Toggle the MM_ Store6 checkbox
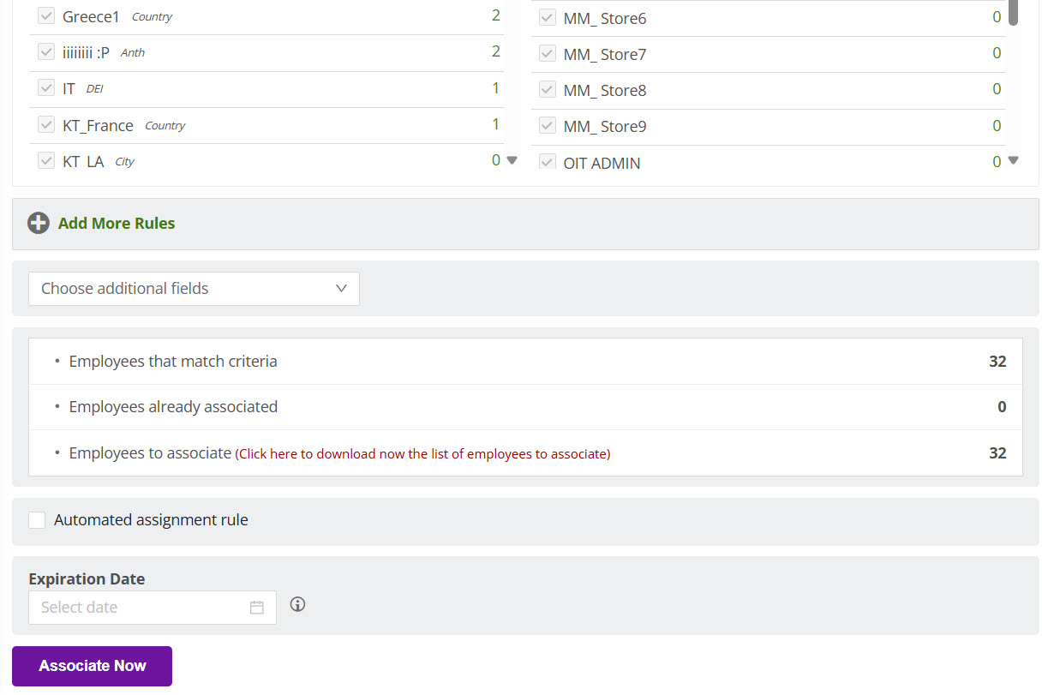 pos(547,18)
